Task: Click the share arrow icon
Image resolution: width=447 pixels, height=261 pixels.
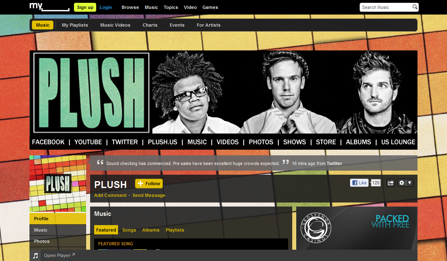Action: pyautogui.click(x=390, y=183)
